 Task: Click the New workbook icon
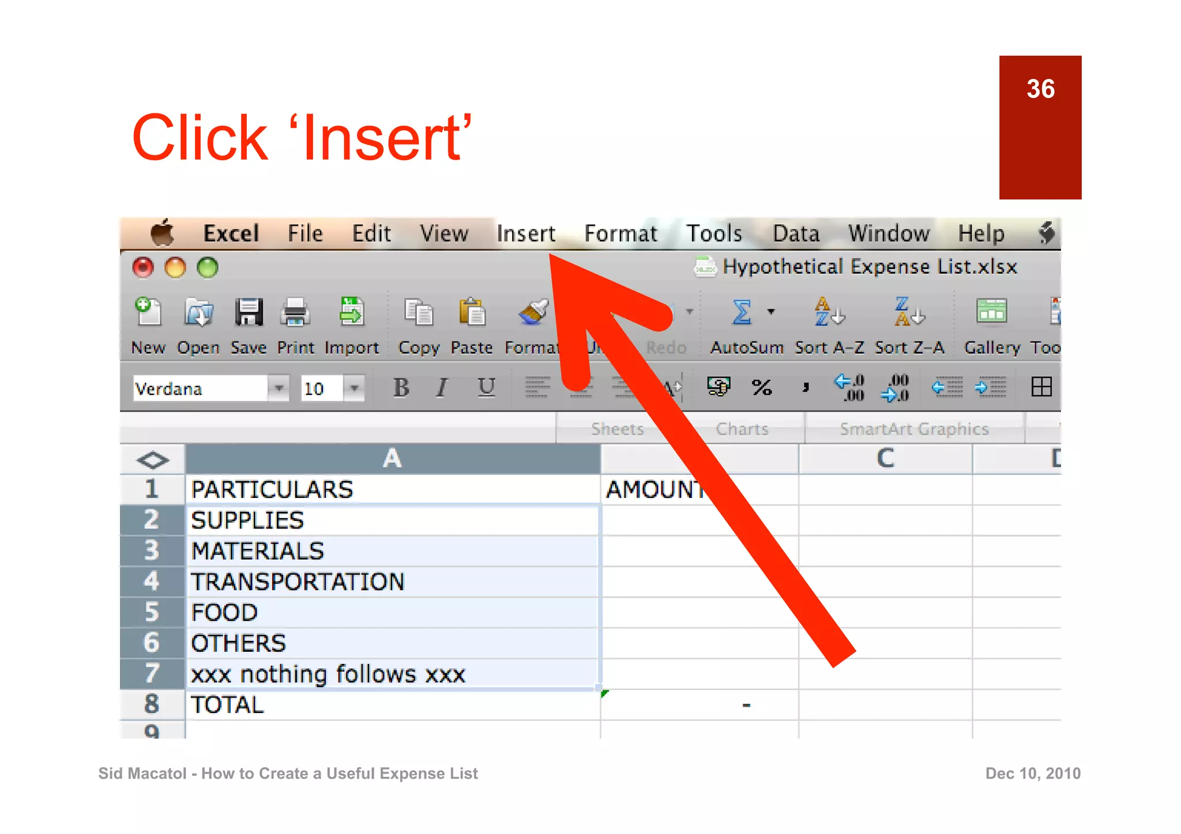click(148, 312)
